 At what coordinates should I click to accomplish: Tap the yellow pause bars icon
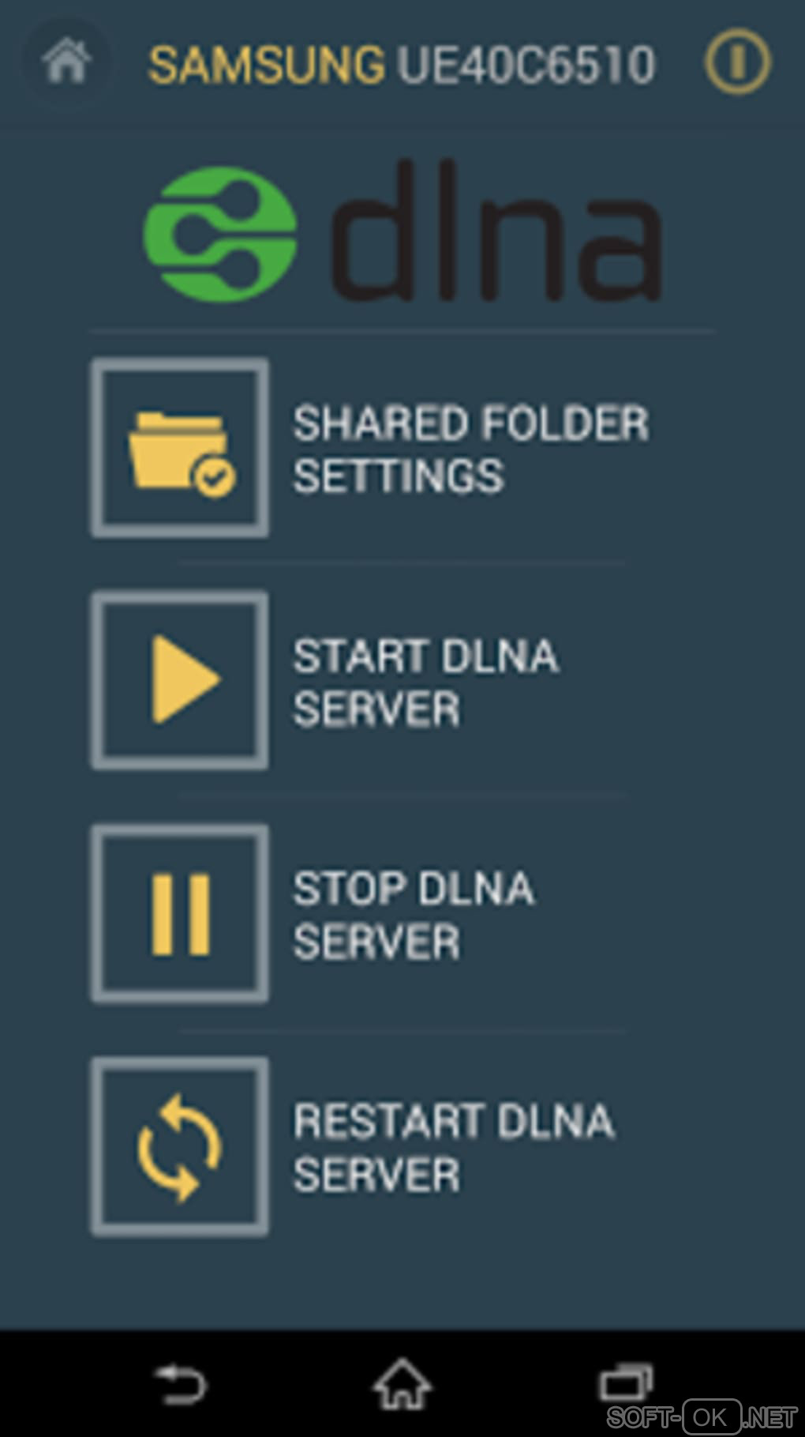[x=181, y=913]
